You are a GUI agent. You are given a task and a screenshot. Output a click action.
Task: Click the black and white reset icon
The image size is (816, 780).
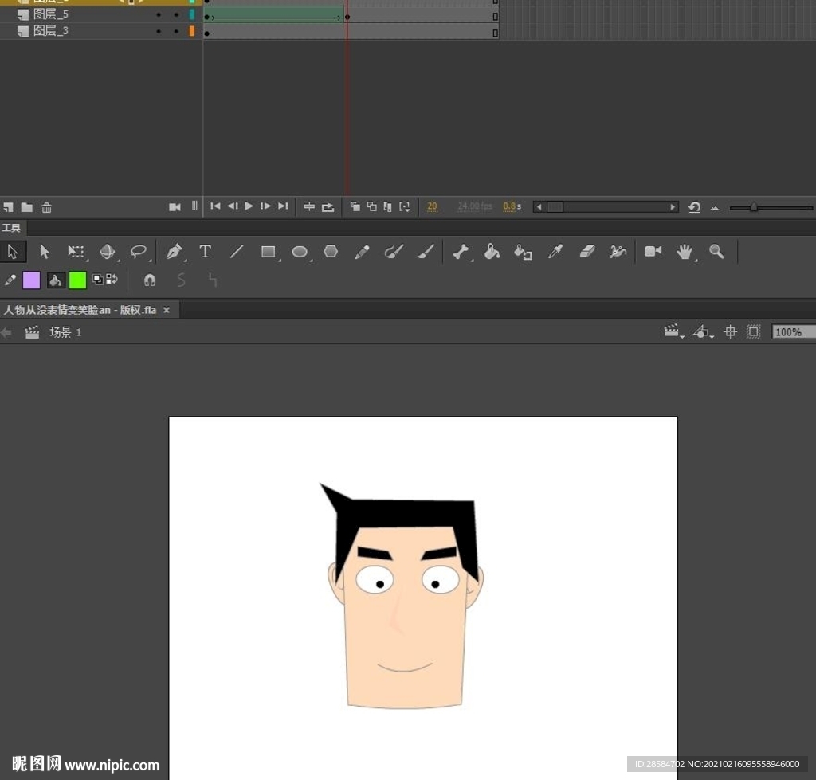[x=97, y=280]
